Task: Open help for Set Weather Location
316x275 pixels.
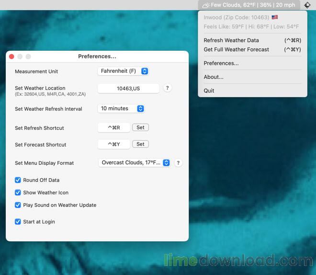Action: pos(167,88)
